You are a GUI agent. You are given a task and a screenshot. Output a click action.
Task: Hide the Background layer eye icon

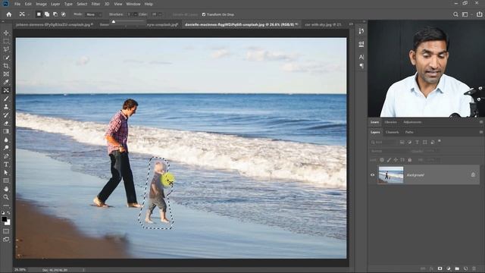tap(372, 175)
